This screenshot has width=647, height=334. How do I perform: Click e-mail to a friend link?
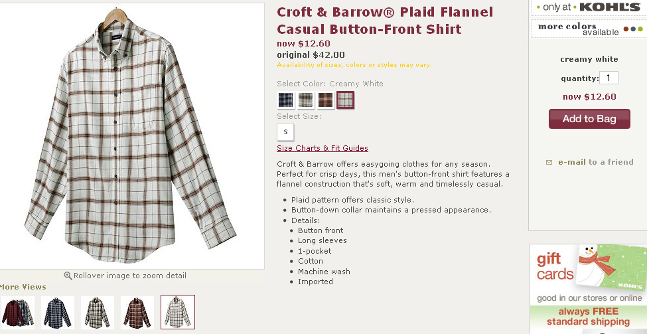[x=595, y=162]
